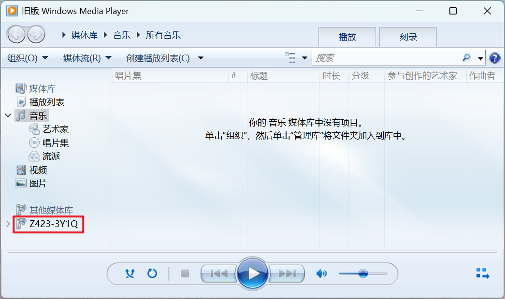Select 流派 under 音乐
Viewport: 505px width, 299px height.
click(51, 157)
